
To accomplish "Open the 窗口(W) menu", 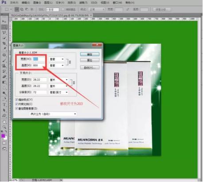I will click(x=117, y=3).
